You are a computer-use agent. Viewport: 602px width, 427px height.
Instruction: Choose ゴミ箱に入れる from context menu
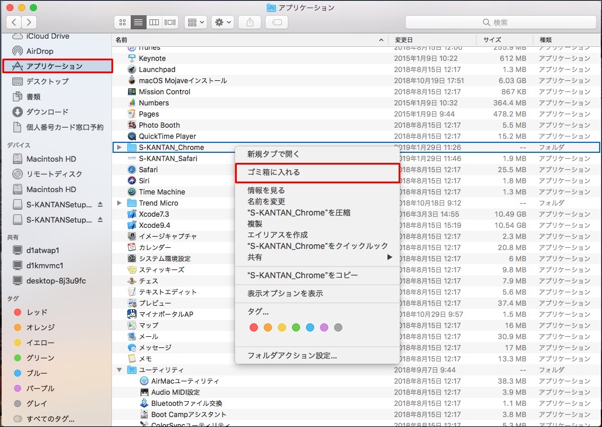[273, 172]
